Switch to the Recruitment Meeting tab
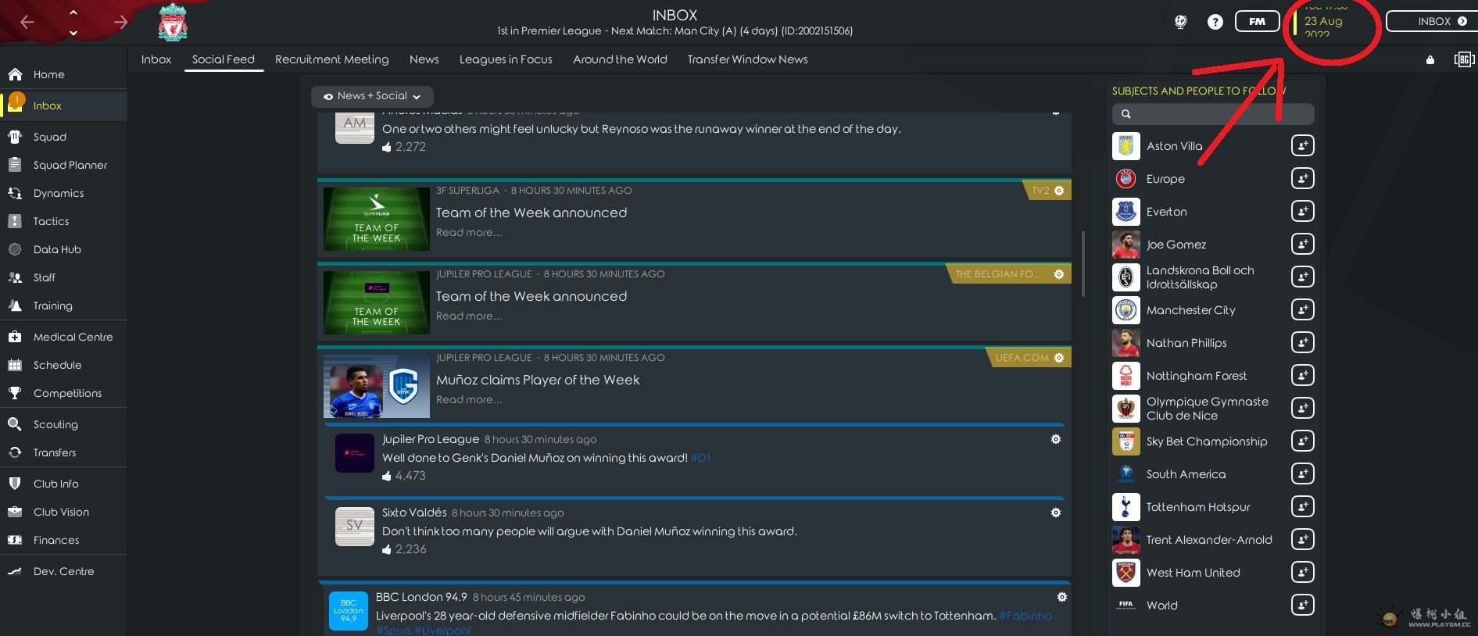 tap(331, 59)
